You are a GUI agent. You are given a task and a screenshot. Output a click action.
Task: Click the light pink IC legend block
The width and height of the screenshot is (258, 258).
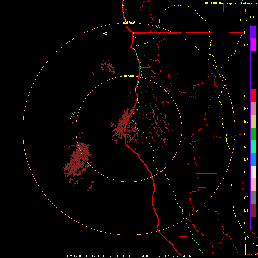coord(253,185)
